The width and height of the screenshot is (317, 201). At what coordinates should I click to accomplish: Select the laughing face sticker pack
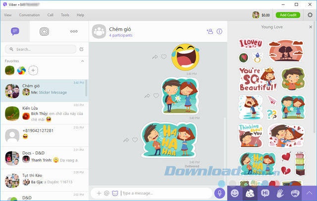[295, 193]
